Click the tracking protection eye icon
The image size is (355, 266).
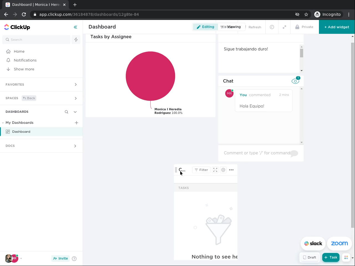297,14
